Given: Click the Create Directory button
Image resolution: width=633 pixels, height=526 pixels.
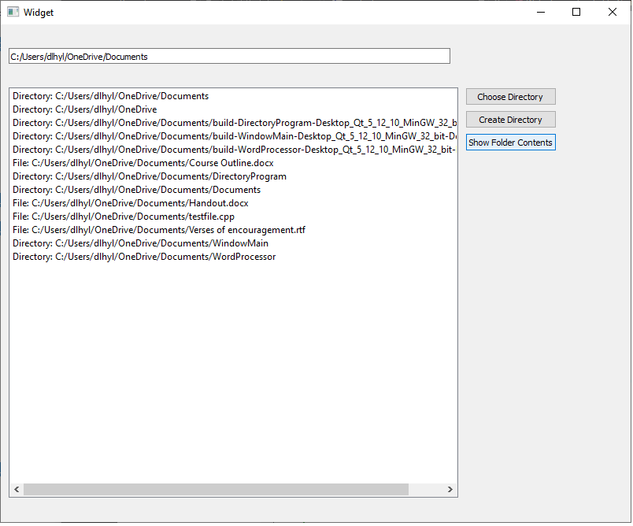Looking at the screenshot, I should click(510, 119).
